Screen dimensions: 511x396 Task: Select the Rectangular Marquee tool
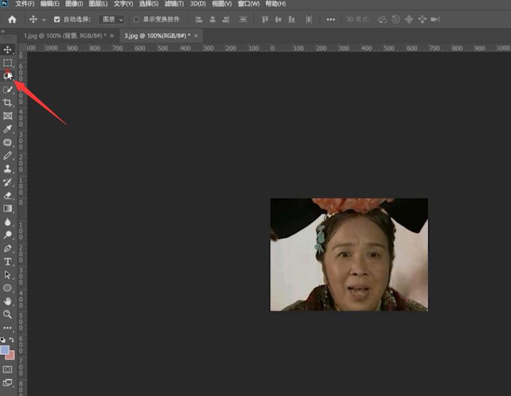click(8, 62)
